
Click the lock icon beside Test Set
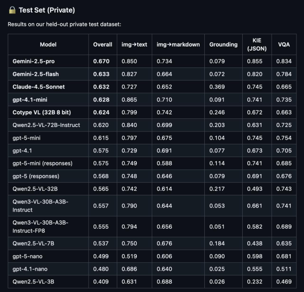(11, 9)
